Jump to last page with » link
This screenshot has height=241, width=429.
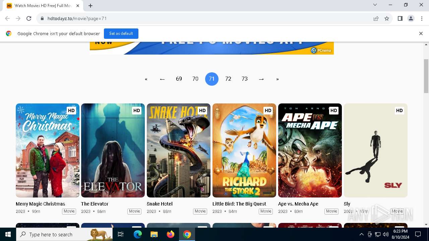coord(278,79)
